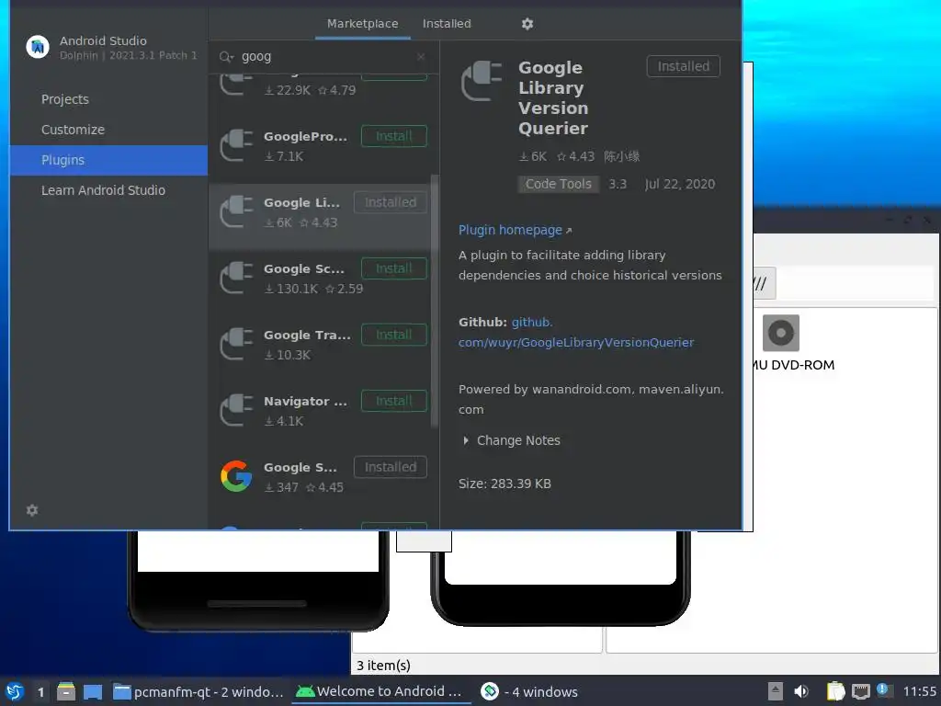Open the removable media eject tray icon

coord(776,691)
